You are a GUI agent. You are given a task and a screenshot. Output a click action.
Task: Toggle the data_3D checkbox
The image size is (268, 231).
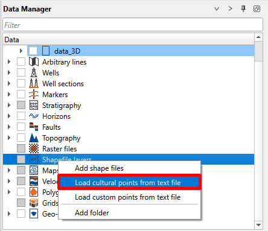pos(33,51)
